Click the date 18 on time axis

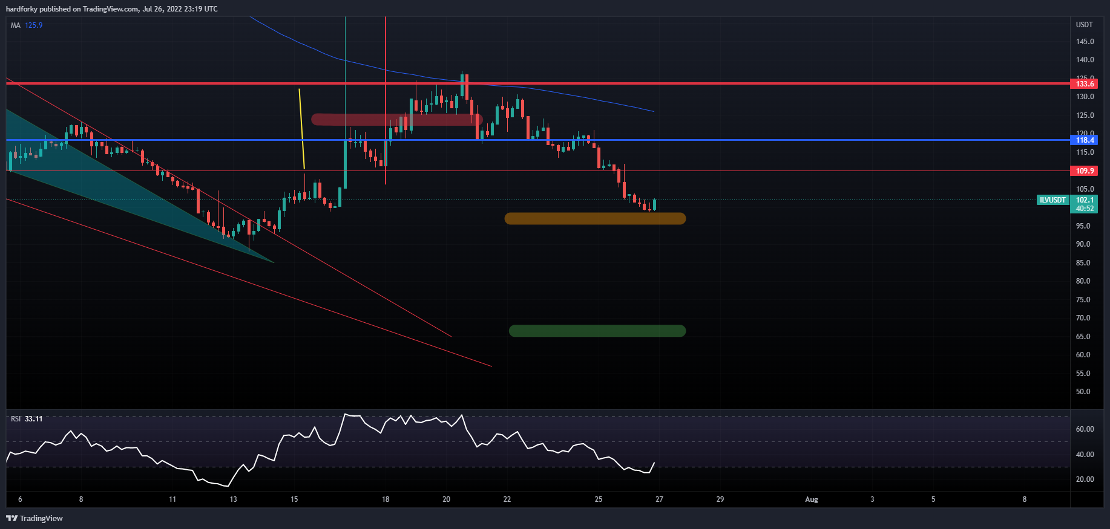[x=386, y=499]
